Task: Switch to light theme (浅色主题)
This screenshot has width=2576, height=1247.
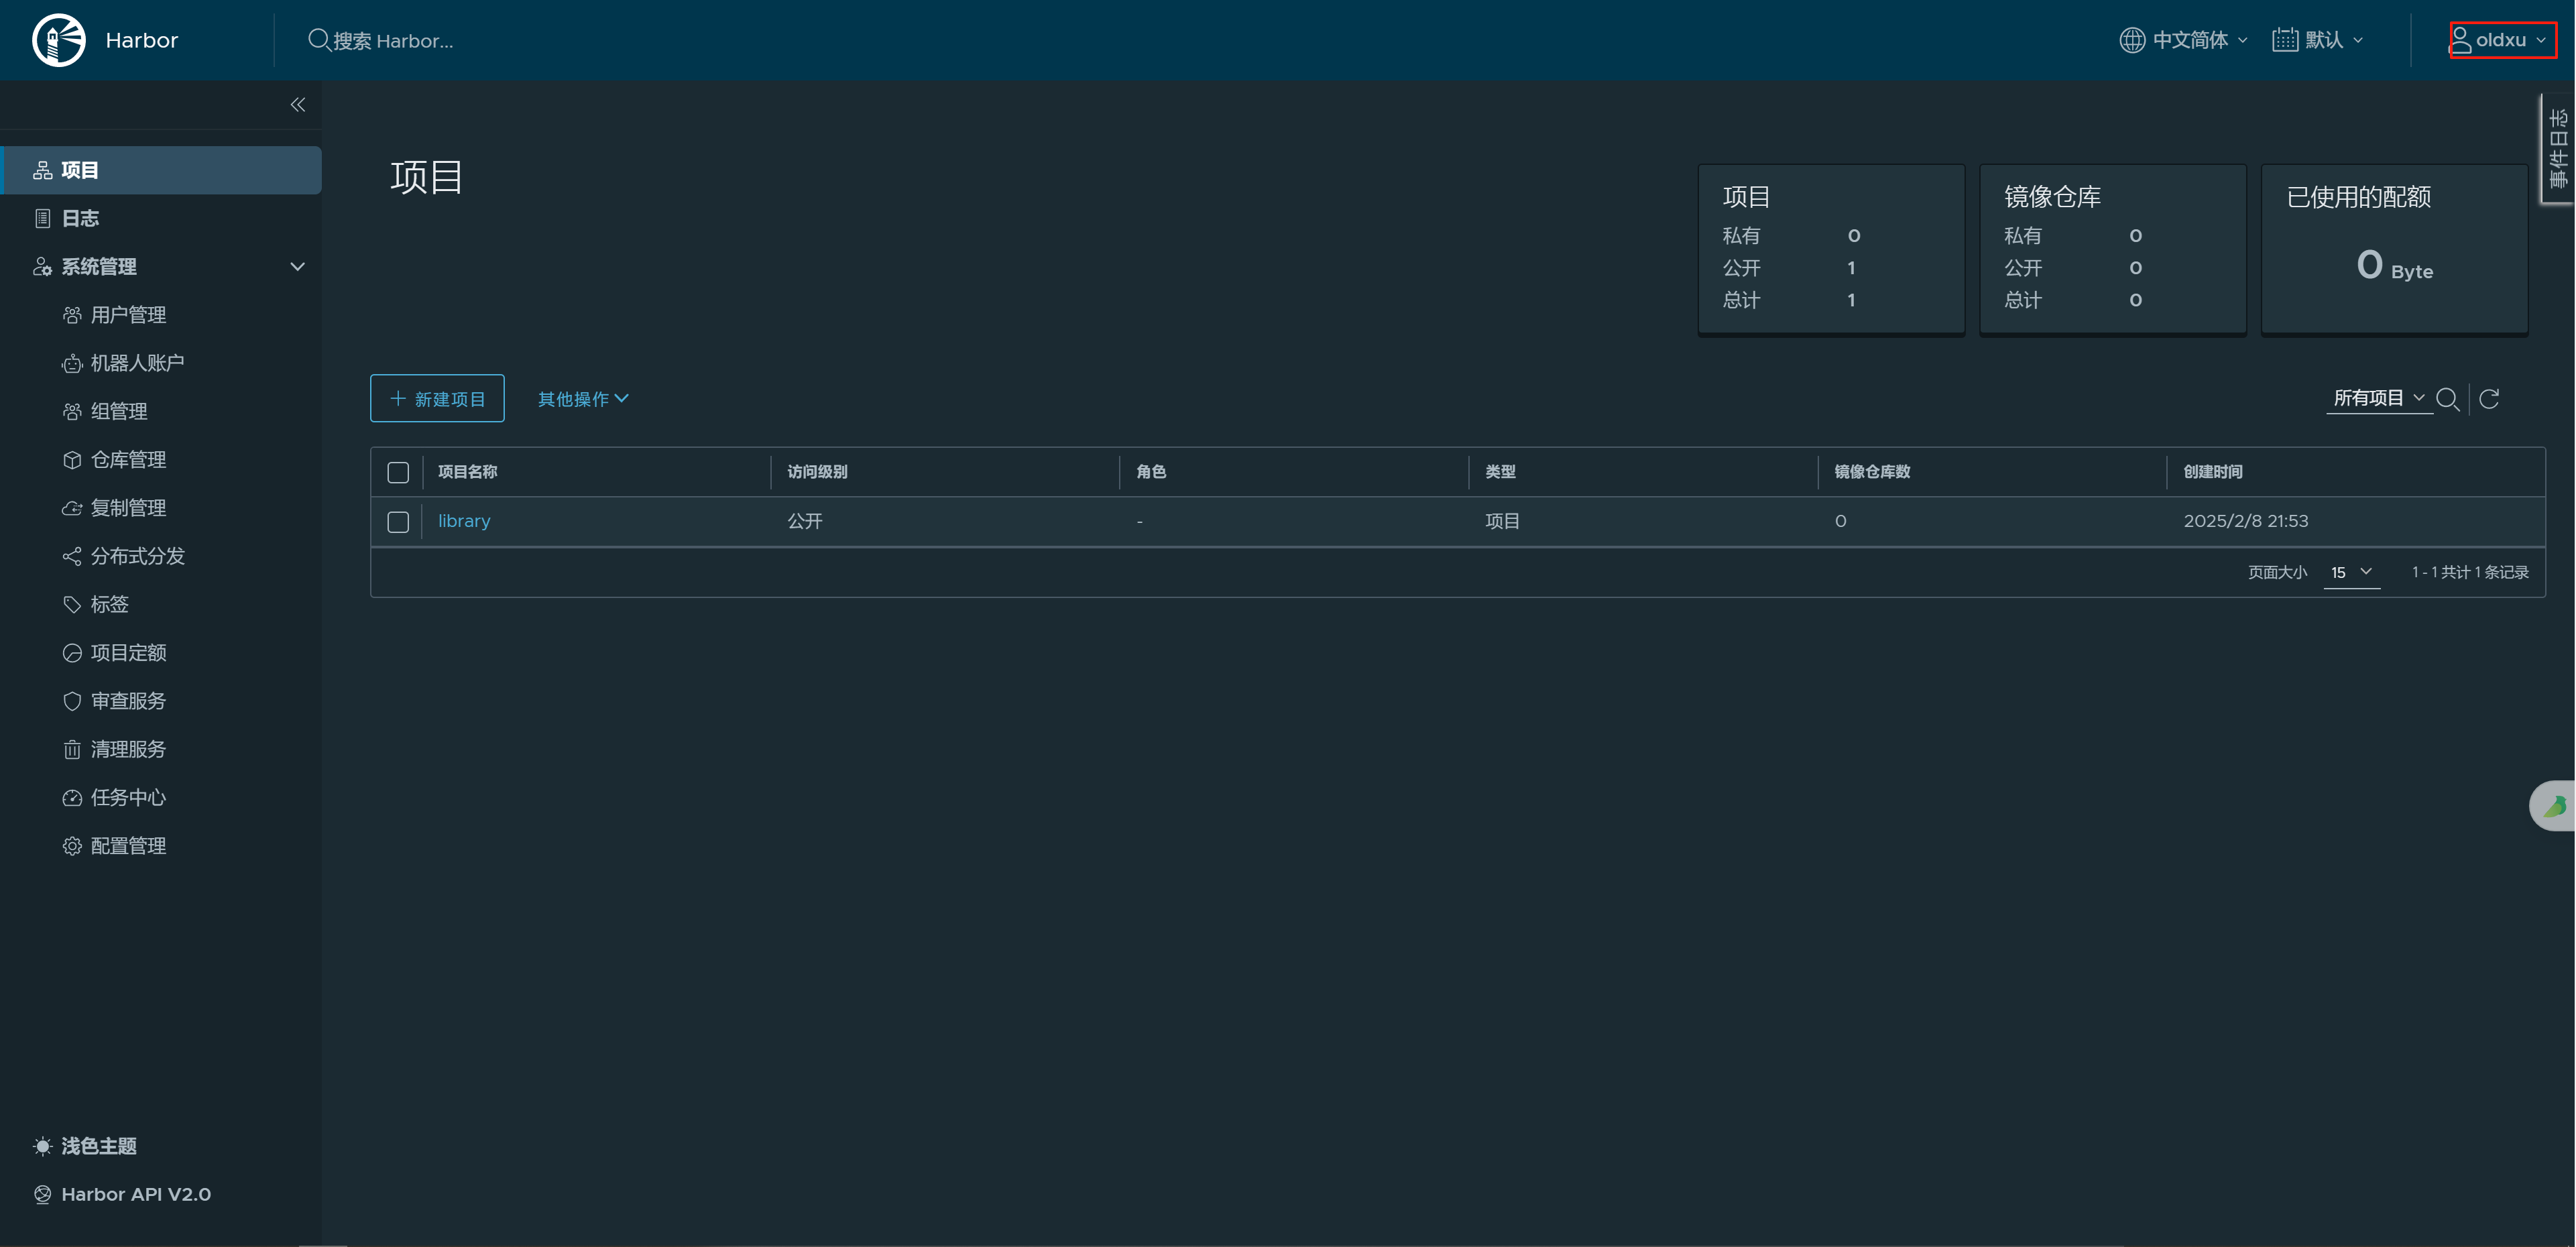Action: [x=98, y=1146]
